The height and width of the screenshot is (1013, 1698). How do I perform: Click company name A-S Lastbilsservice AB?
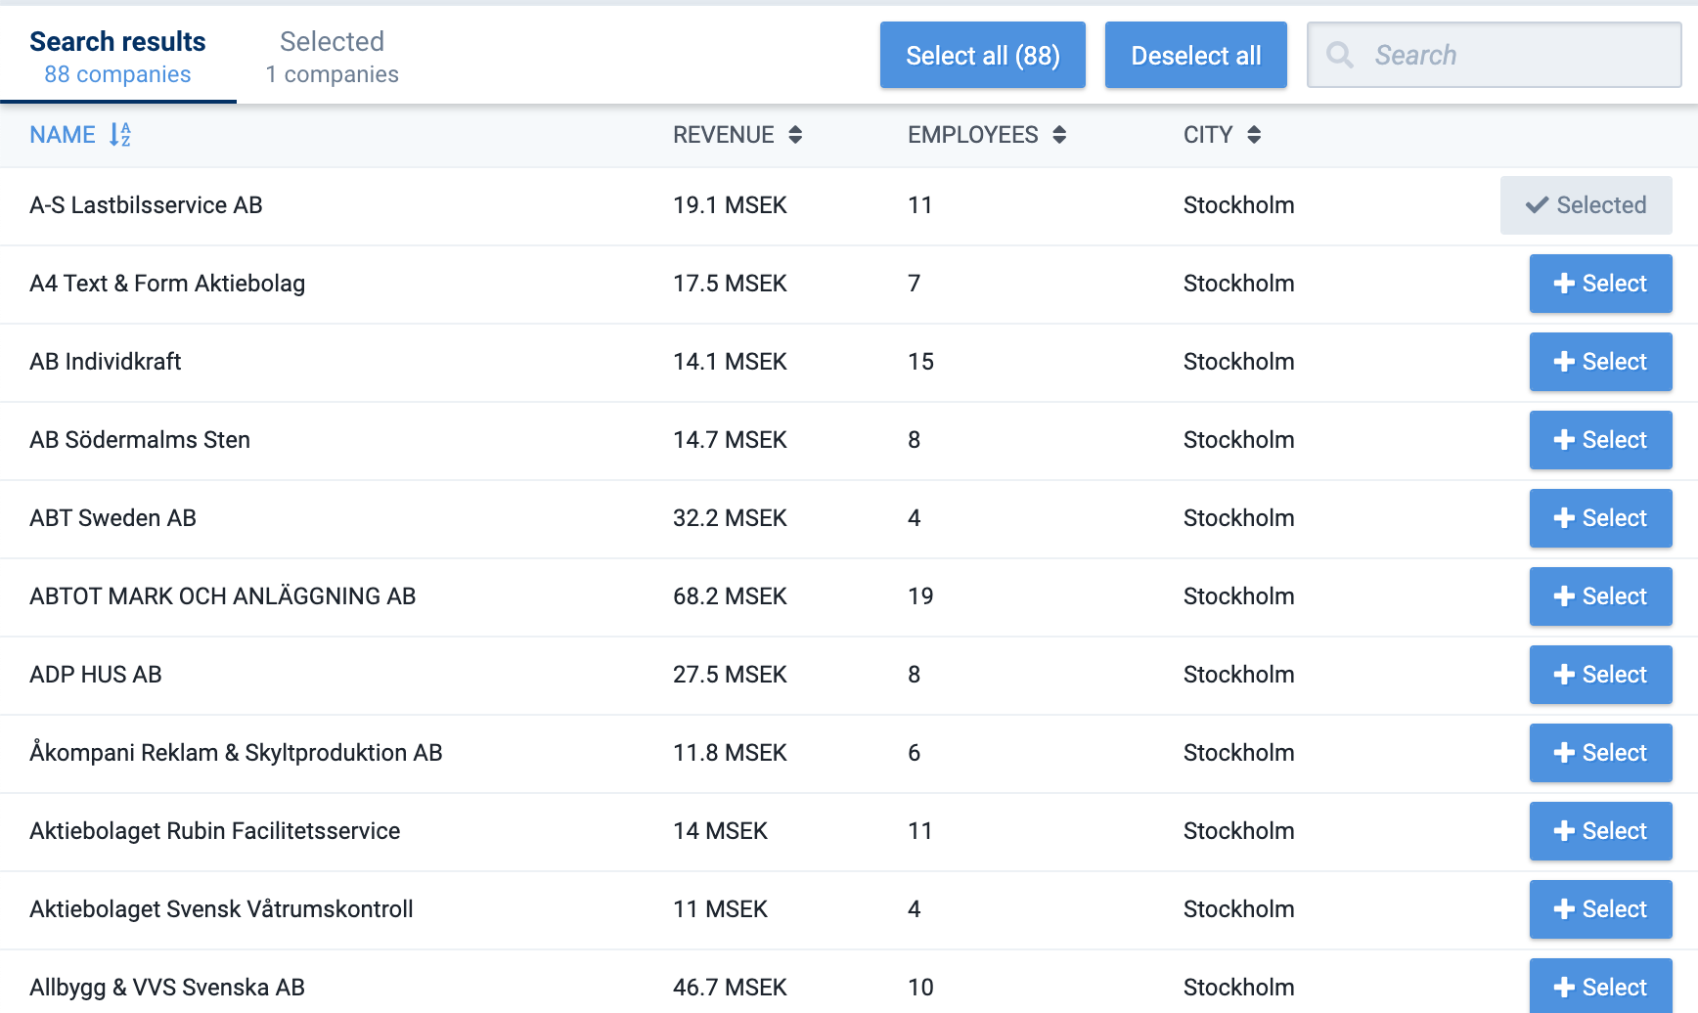146,205
